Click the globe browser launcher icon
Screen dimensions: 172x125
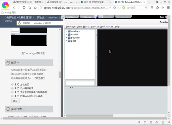pyautogui.click(x=96, y=17)
